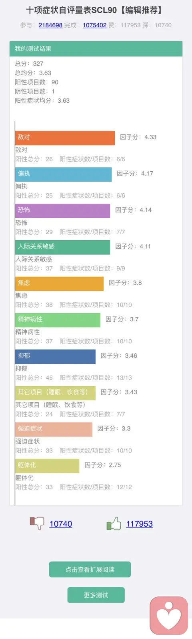
Task: Click the green thumbs-up icon
Action: (114, 523)
